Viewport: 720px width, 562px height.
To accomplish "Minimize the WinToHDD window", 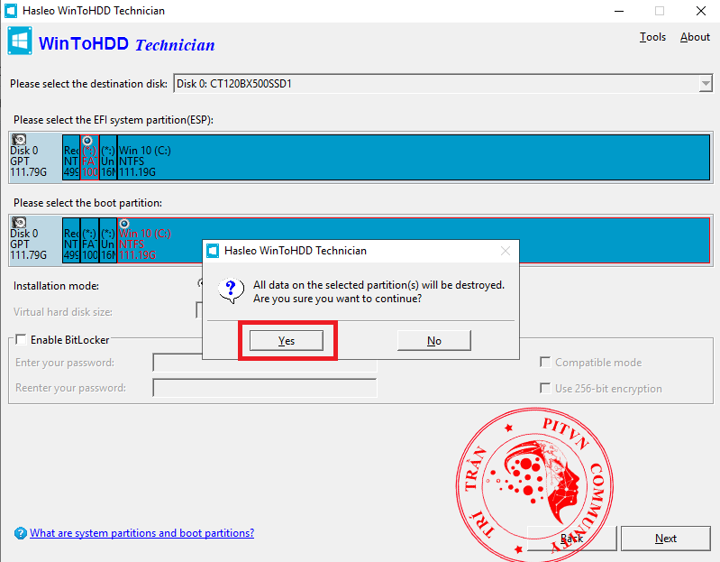I will click(619, 11).
